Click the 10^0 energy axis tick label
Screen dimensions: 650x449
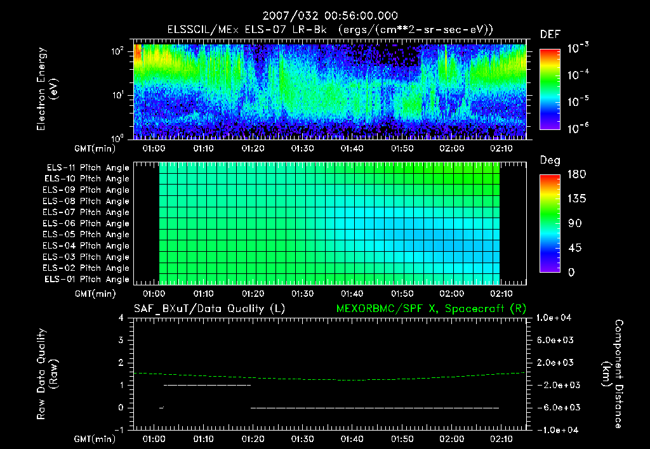pos(117,138)
